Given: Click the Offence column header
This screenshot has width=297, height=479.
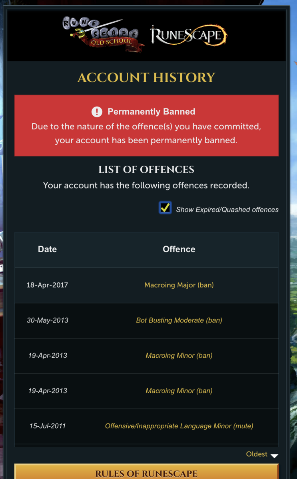Looking at the screenshot, I should (x=179, y=249).
